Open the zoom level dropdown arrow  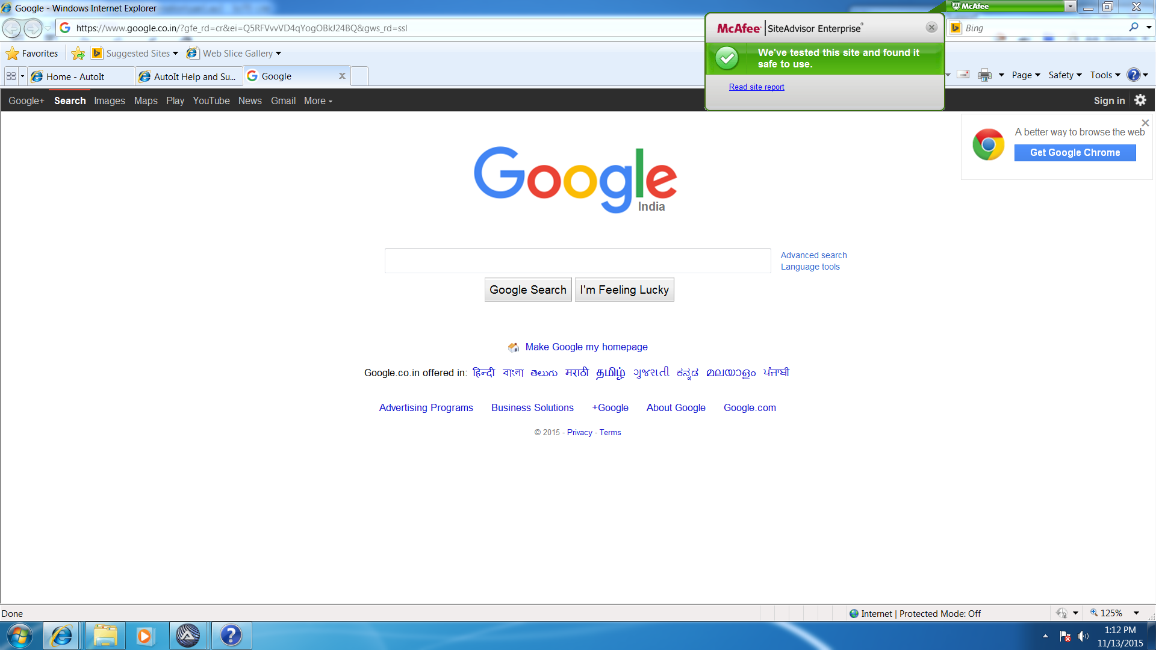[x=1136, y=613]
